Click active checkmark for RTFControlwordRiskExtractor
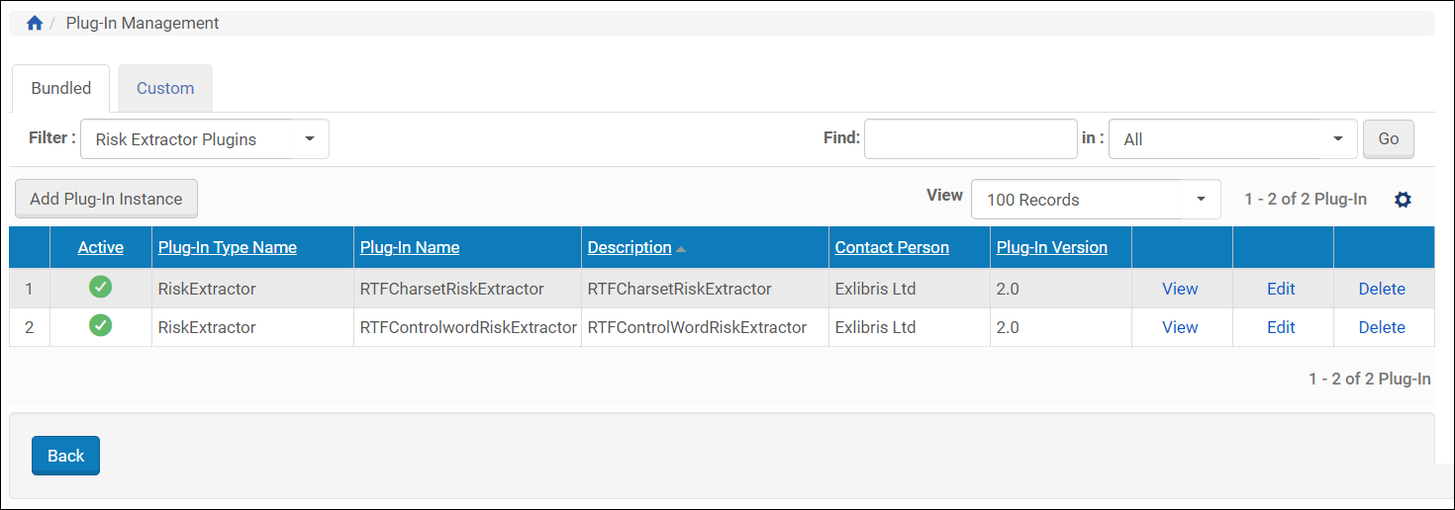The height and width of the screenshot is (510, 1455). pos(100,325)
